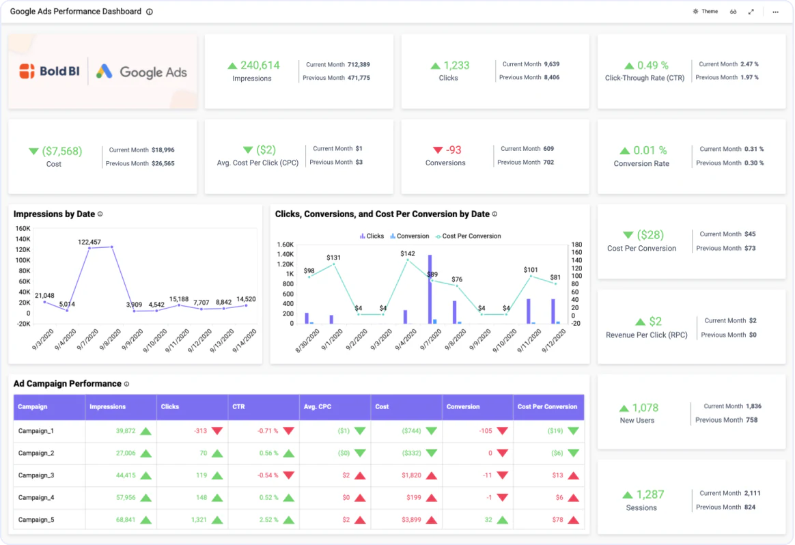Toggle the Clicks legend series

tap(372, 236)
